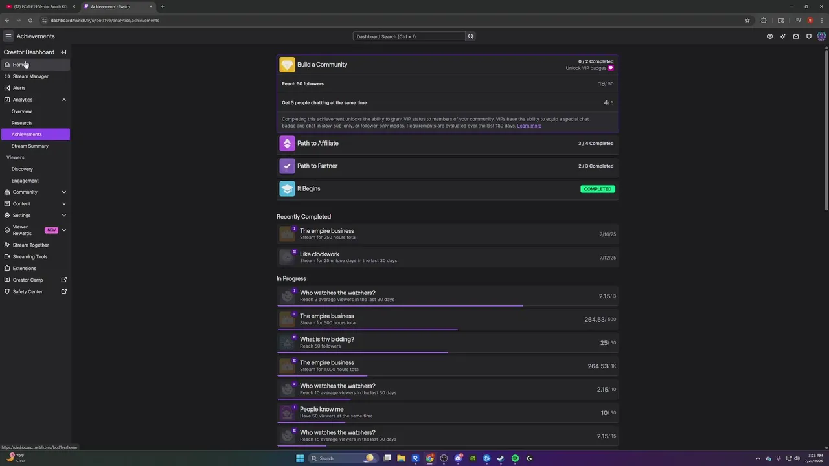Open a new browser tab
The height and width of the screenshot is (466, 829).
(x=162, y=6)
